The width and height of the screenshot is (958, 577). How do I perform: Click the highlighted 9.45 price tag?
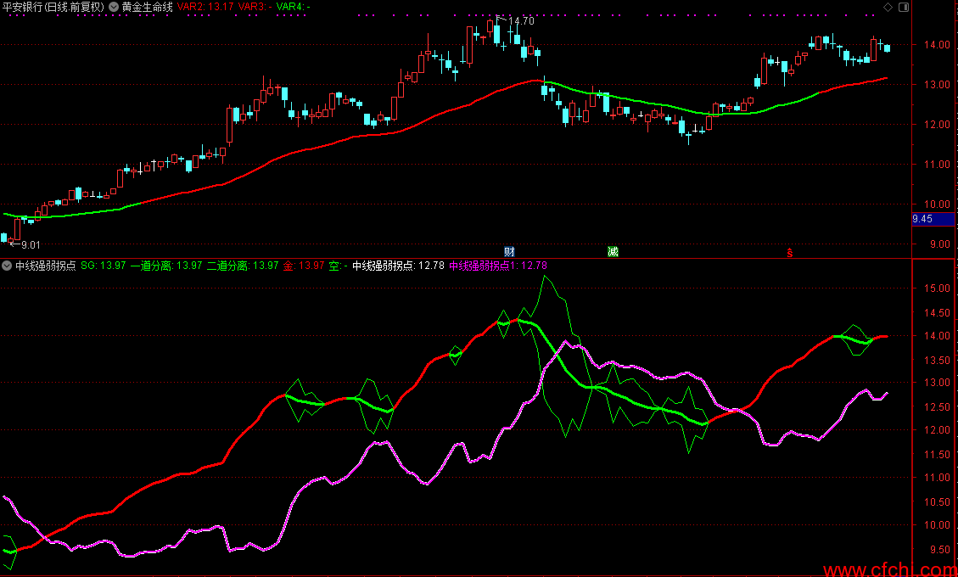coord(933,219)
